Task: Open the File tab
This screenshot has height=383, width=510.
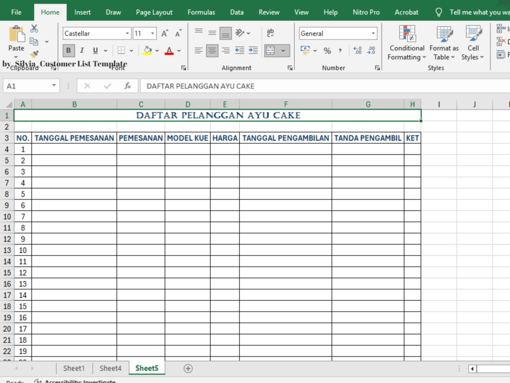Action: 16,12
